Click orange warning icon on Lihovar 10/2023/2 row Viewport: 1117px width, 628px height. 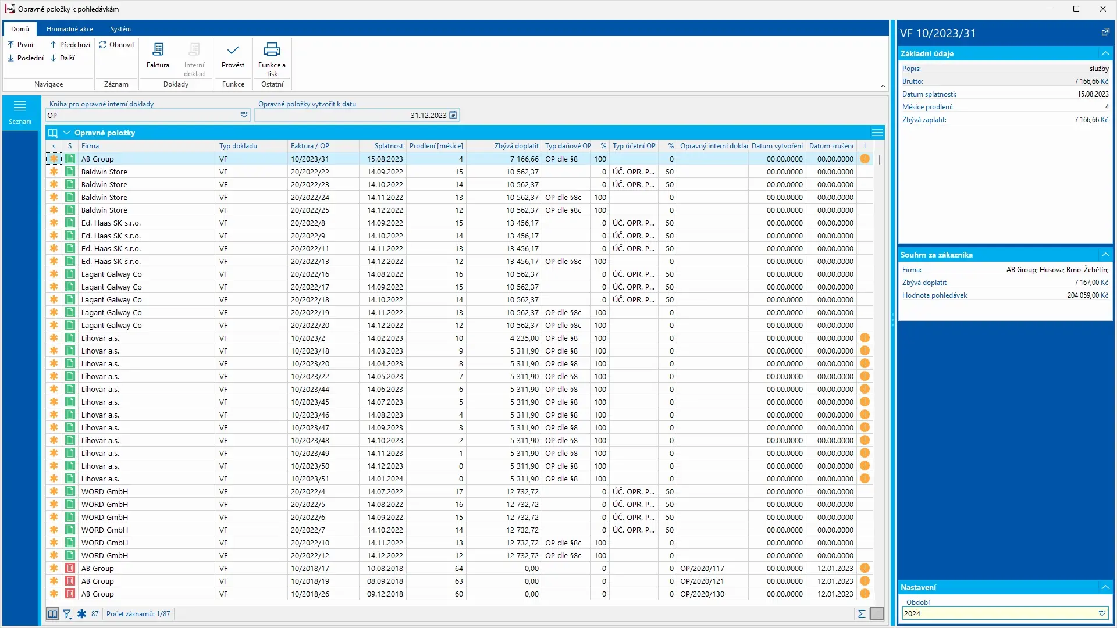point(865,338)
